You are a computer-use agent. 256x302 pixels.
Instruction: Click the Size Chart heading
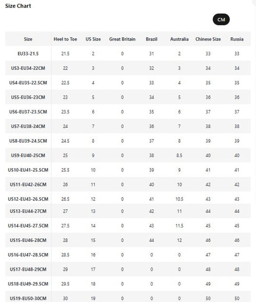pyautogui.click(x=18, y=6)
